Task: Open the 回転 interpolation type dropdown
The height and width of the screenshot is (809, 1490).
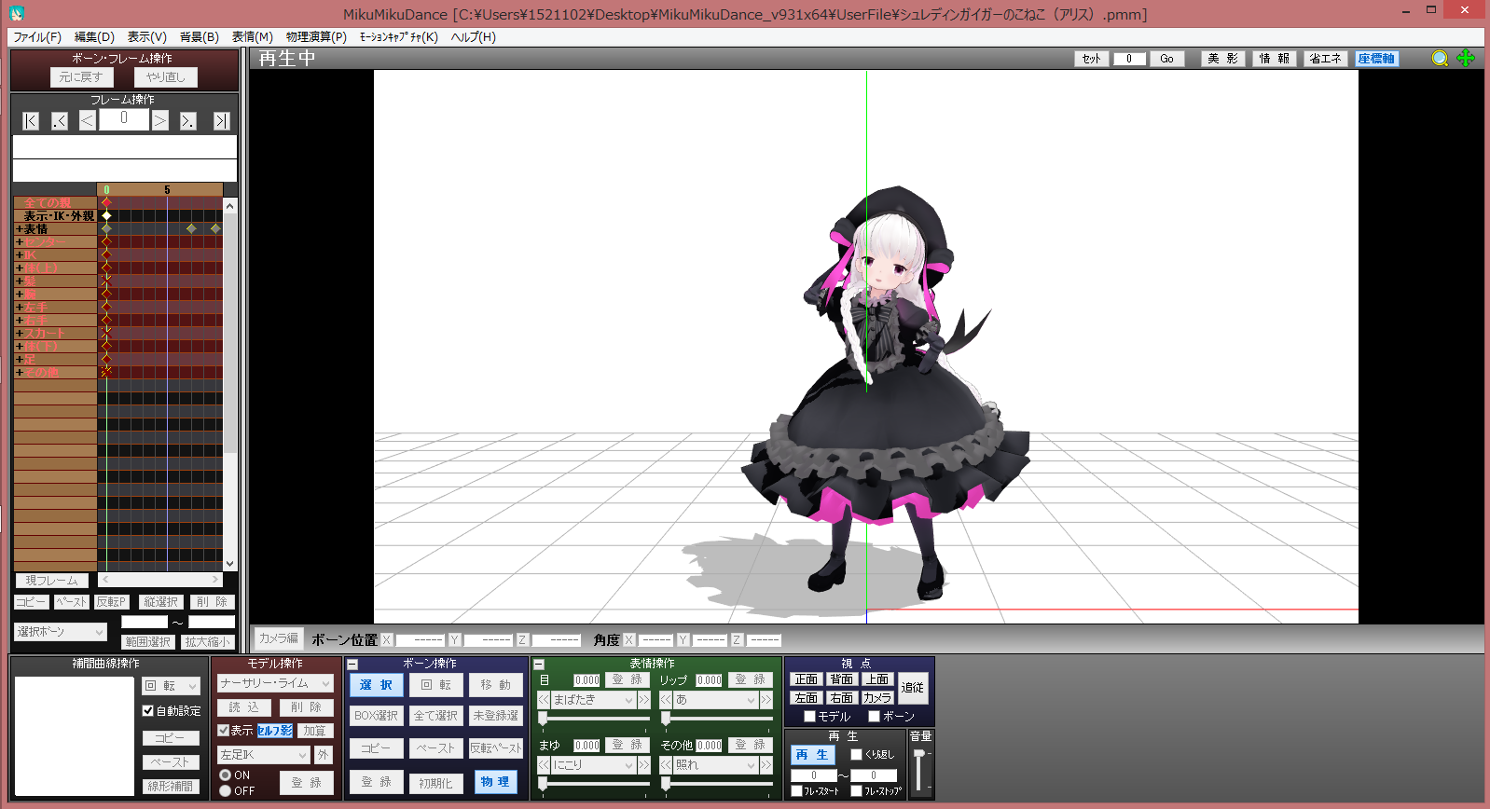Action: [x=171, y=686]
